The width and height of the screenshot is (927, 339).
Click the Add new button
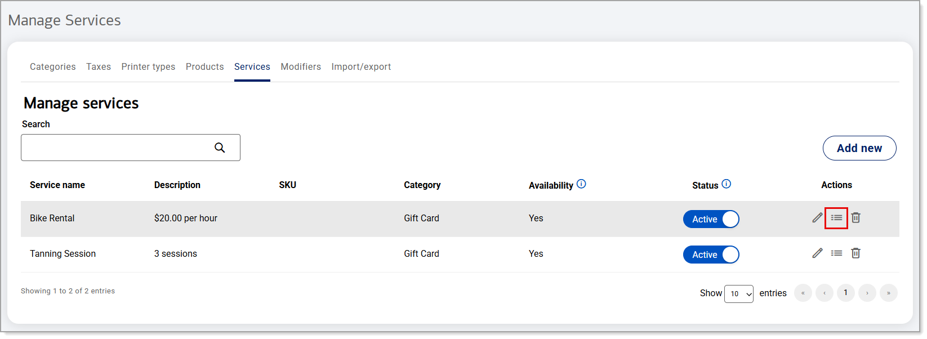pyautogui.click(x=859, y=148)
